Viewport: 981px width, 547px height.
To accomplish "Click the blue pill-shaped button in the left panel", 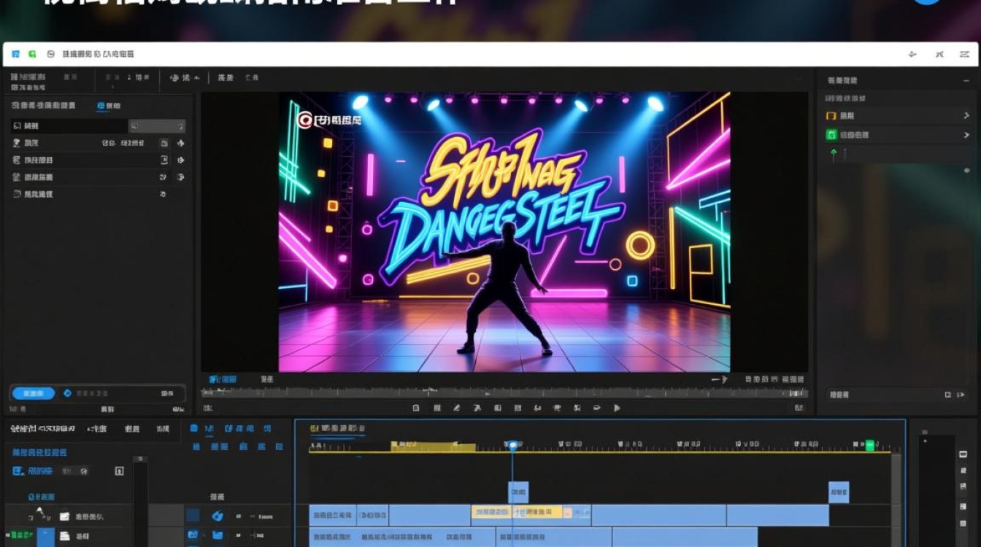I will (33, 393).
